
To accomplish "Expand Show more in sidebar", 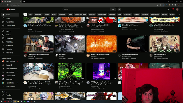I will click(x=10, y=53).
